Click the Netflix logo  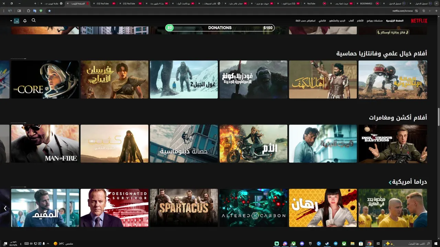(x=419, y=21)
